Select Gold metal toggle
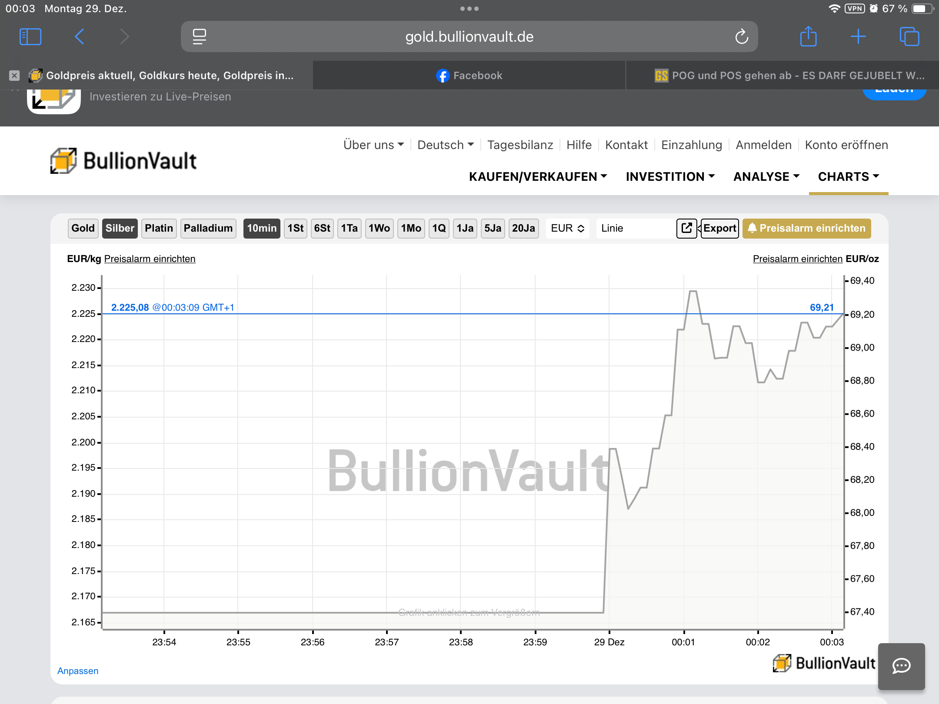939x704 pixels. click(83, 228)
